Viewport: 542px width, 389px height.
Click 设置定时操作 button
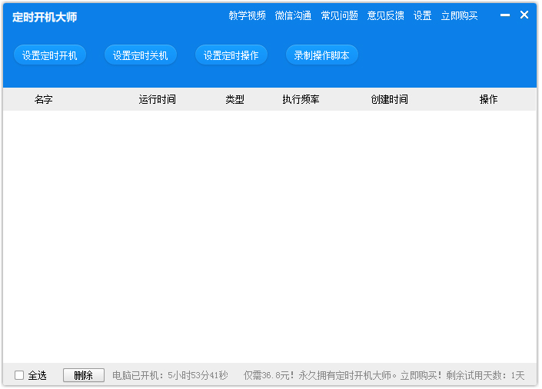coord(231,55)
